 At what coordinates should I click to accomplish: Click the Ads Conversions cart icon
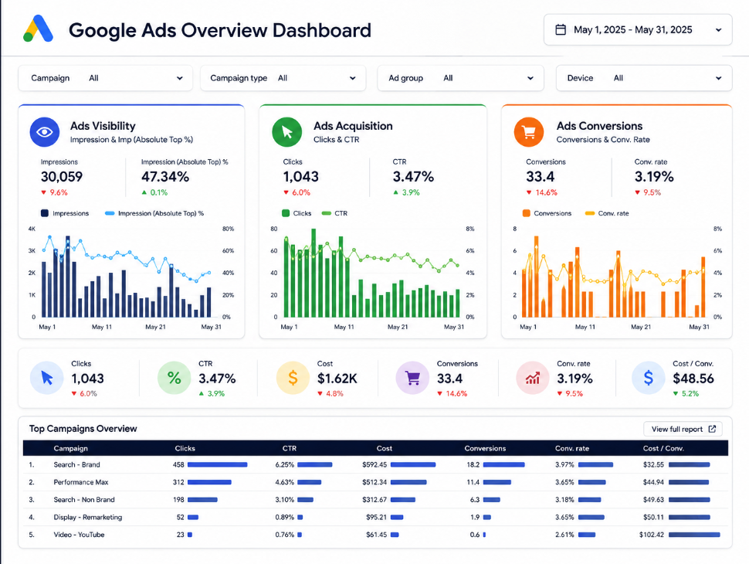529,132
